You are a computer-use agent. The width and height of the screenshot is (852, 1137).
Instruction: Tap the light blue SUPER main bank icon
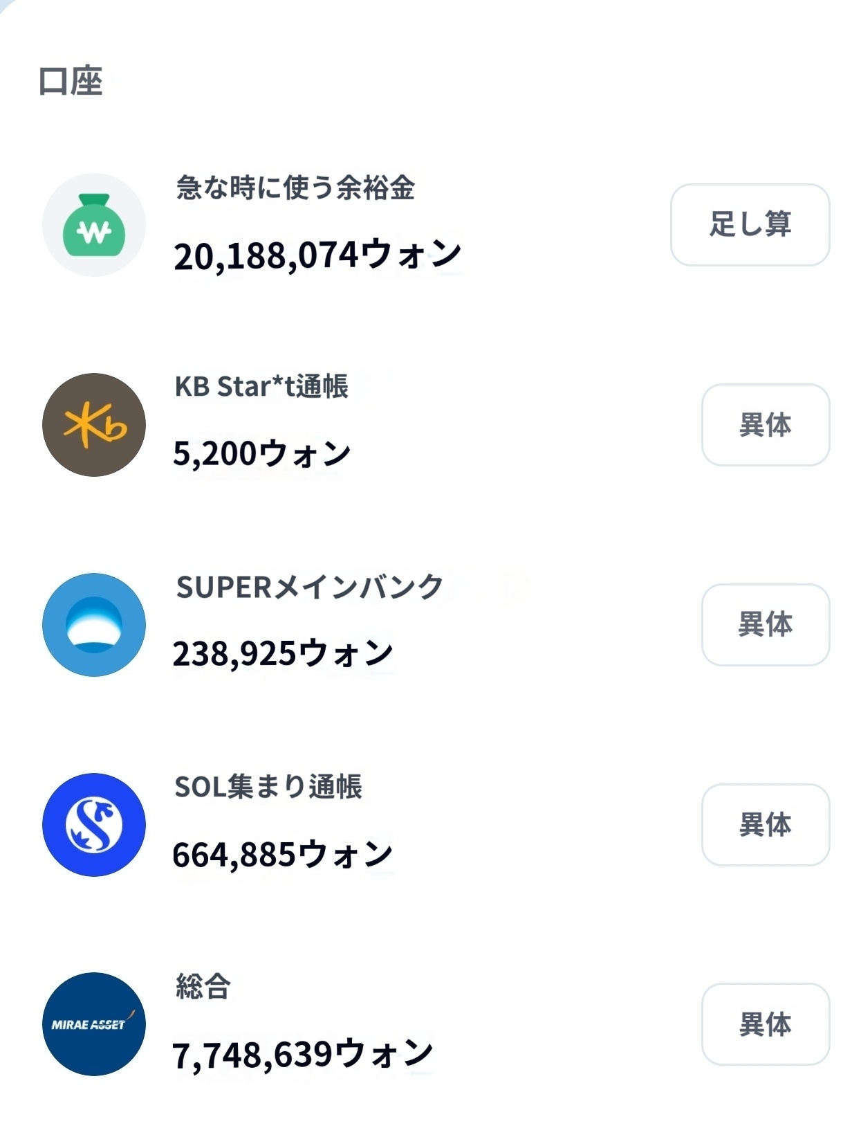(x=94, y=624)
